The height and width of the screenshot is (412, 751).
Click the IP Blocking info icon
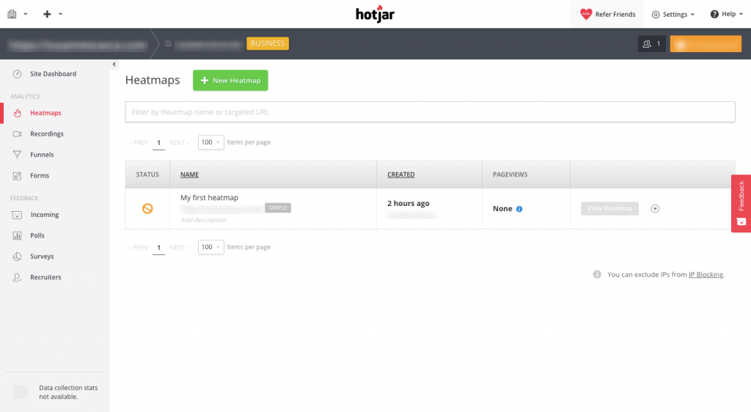597,274
